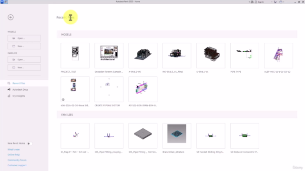Visit the Community forum link
Screen dimensions: 305x171
click(x=17, y=160)
